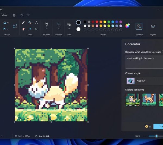Select the second cat variation thumbnail

click(x=149, y=100)
